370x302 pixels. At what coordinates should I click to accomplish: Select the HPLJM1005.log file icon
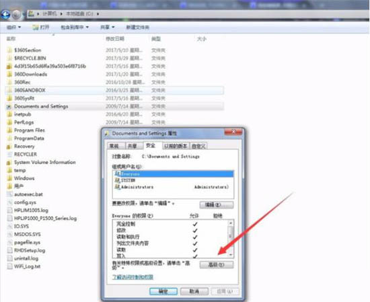click(9, 211)
